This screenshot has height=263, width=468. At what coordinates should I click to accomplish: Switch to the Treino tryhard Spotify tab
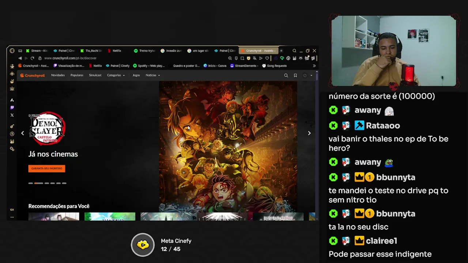(x=145, y=51)
